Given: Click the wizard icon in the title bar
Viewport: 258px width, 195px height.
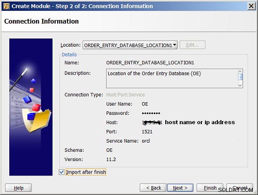Looking at the screenshot, I should click(x=6, y=6).
